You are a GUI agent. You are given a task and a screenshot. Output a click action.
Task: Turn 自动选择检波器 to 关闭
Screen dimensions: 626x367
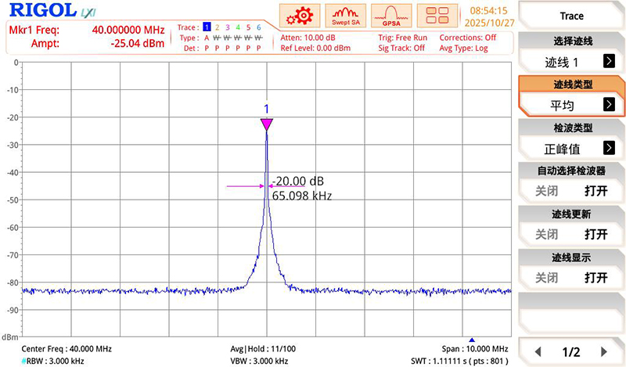pyautogui.click(x=546, y=190)
